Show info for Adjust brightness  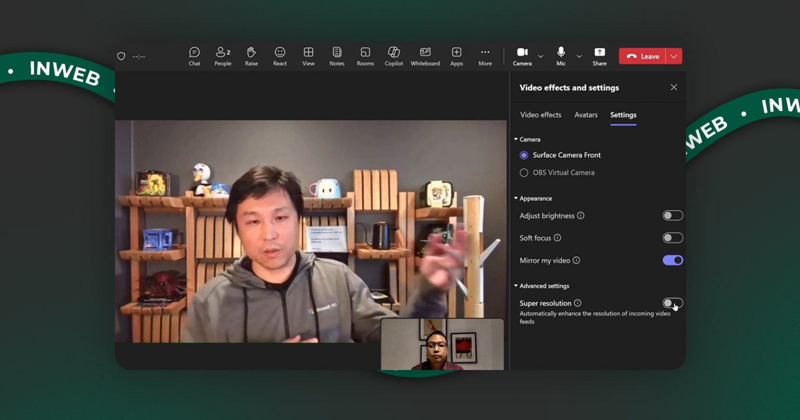581,216
